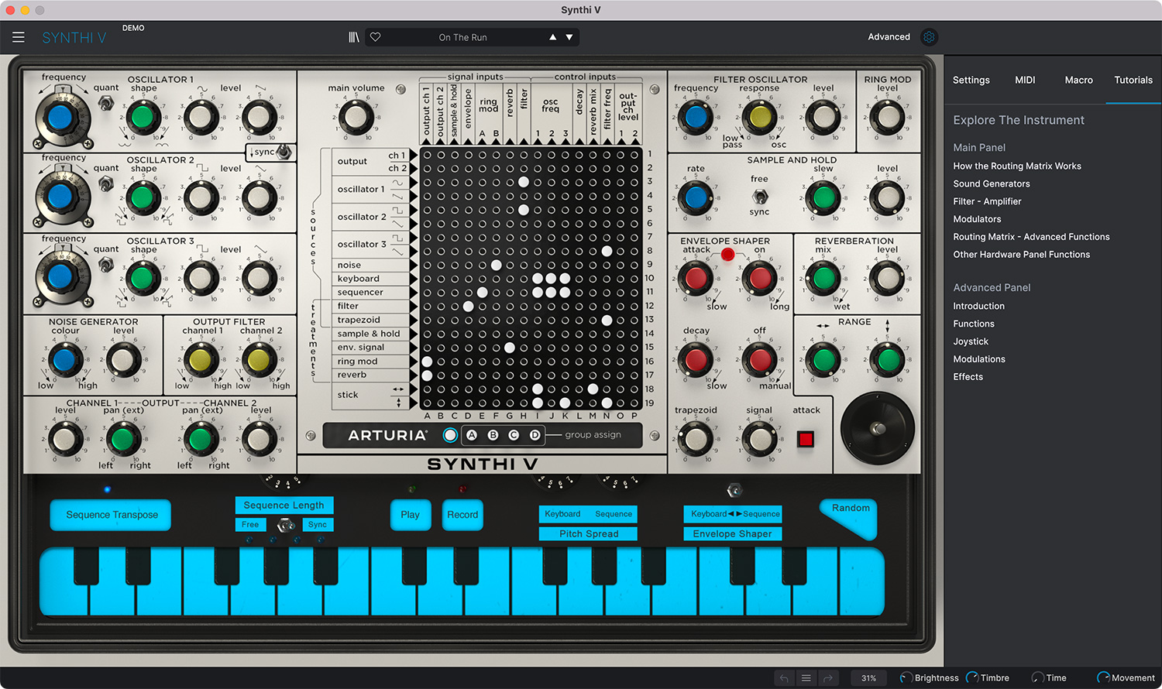Viewport: 1162px width, 689px height.
Task: Click the Brightness macro knob
Action: 906,678
